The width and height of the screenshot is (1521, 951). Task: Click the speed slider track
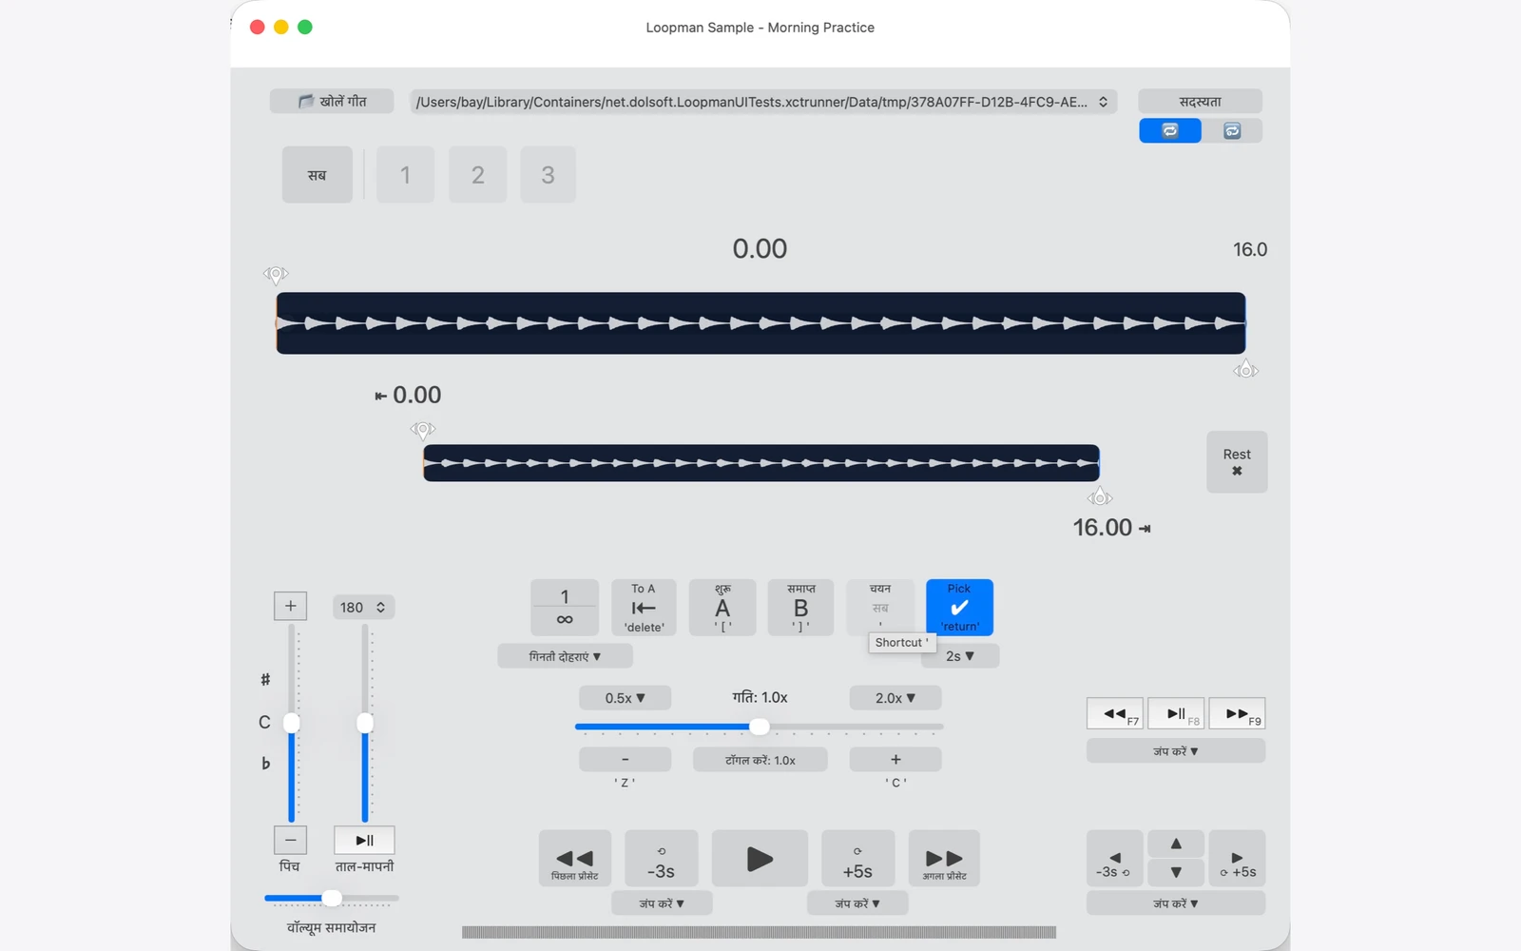pos(759,727)
